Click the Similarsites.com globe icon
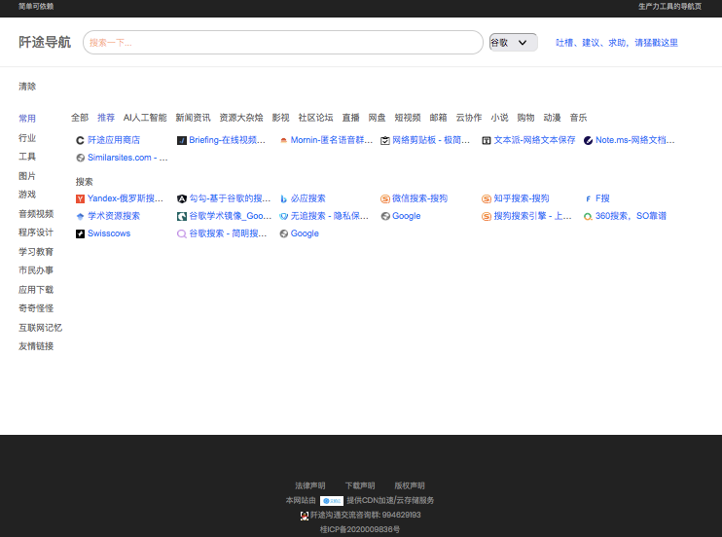This screenshot has height=537, width=722. click(80, 158)
